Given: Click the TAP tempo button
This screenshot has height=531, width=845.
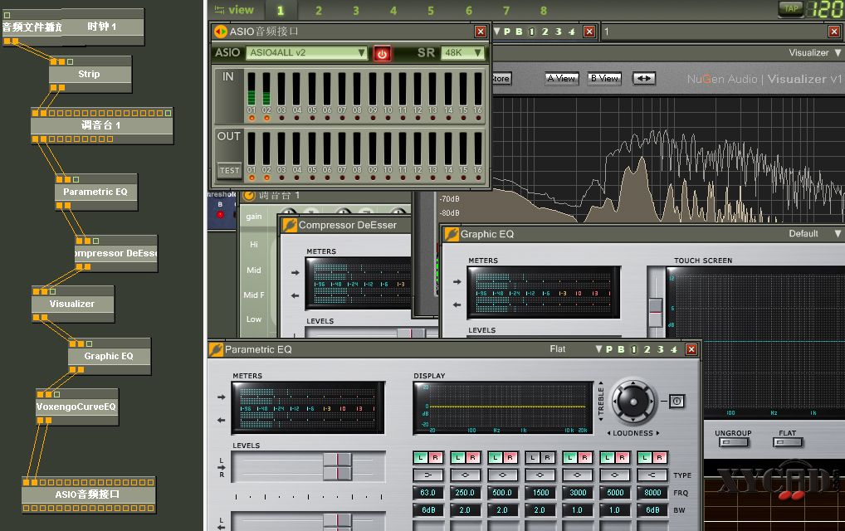Looking at the screenshot, I should point(790,8).
